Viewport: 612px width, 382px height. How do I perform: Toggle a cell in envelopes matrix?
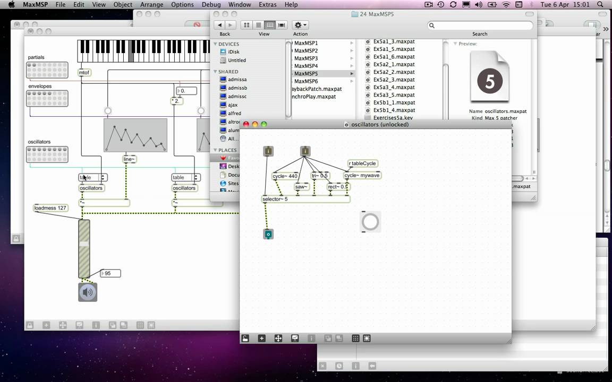(47, 99)
